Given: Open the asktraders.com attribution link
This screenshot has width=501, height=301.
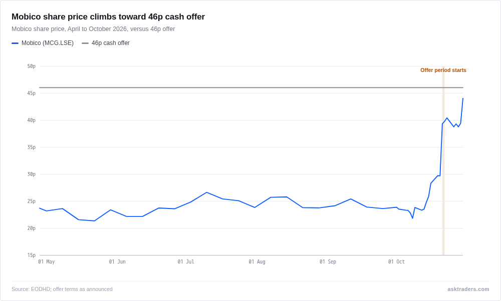Looking at the screenshot, I should coord(468,289).
